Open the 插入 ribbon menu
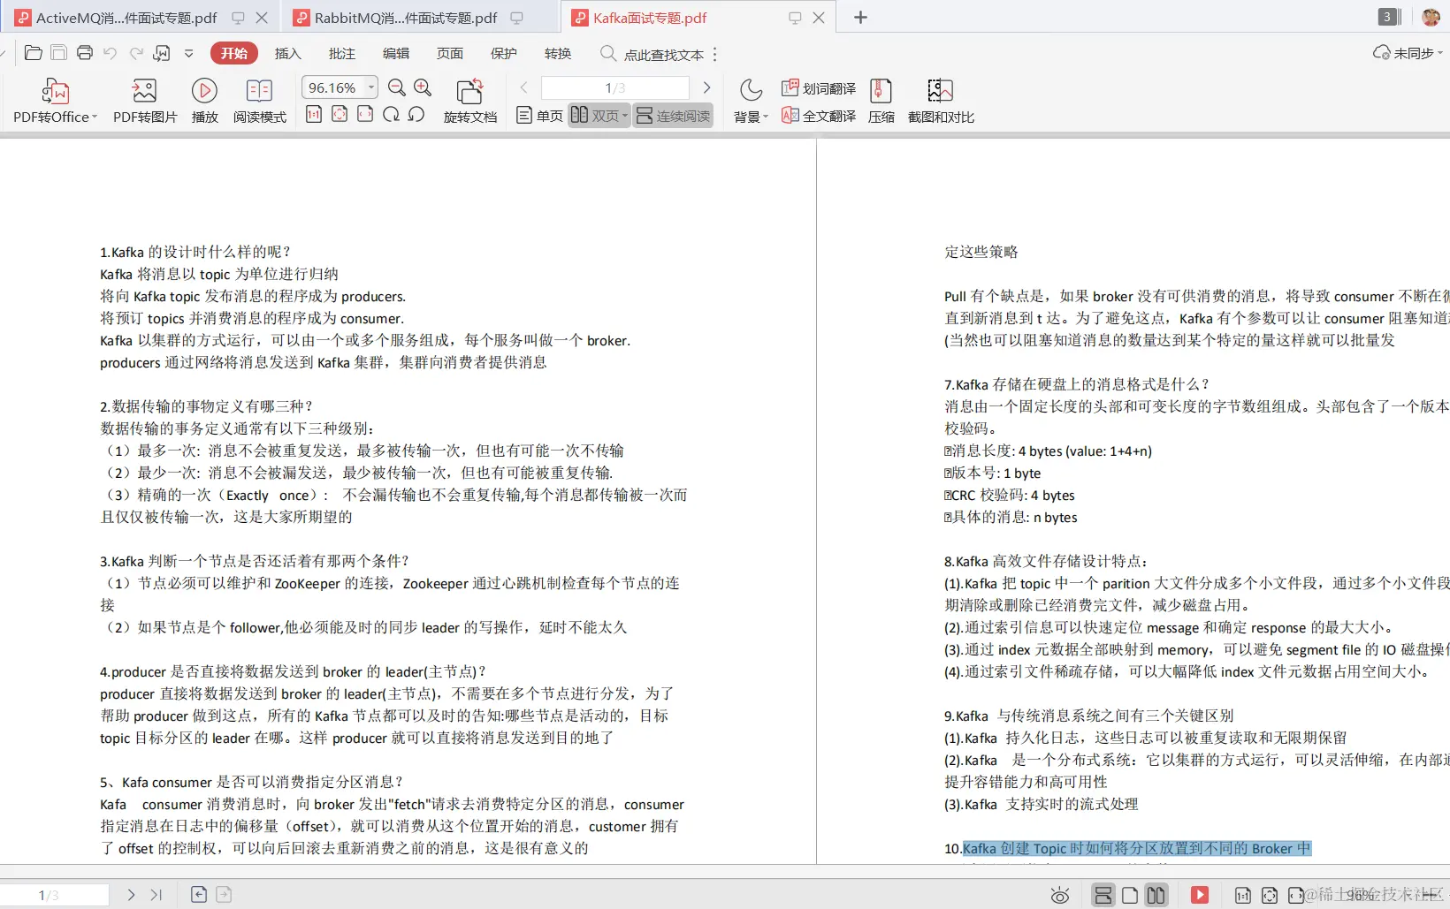Screen dimensions: 1450x909 (286, 54)
